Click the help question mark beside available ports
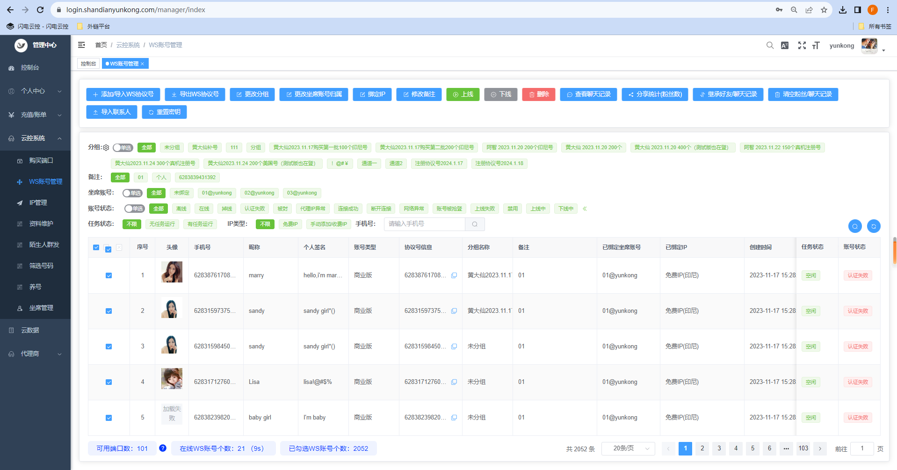 point(163,448)
